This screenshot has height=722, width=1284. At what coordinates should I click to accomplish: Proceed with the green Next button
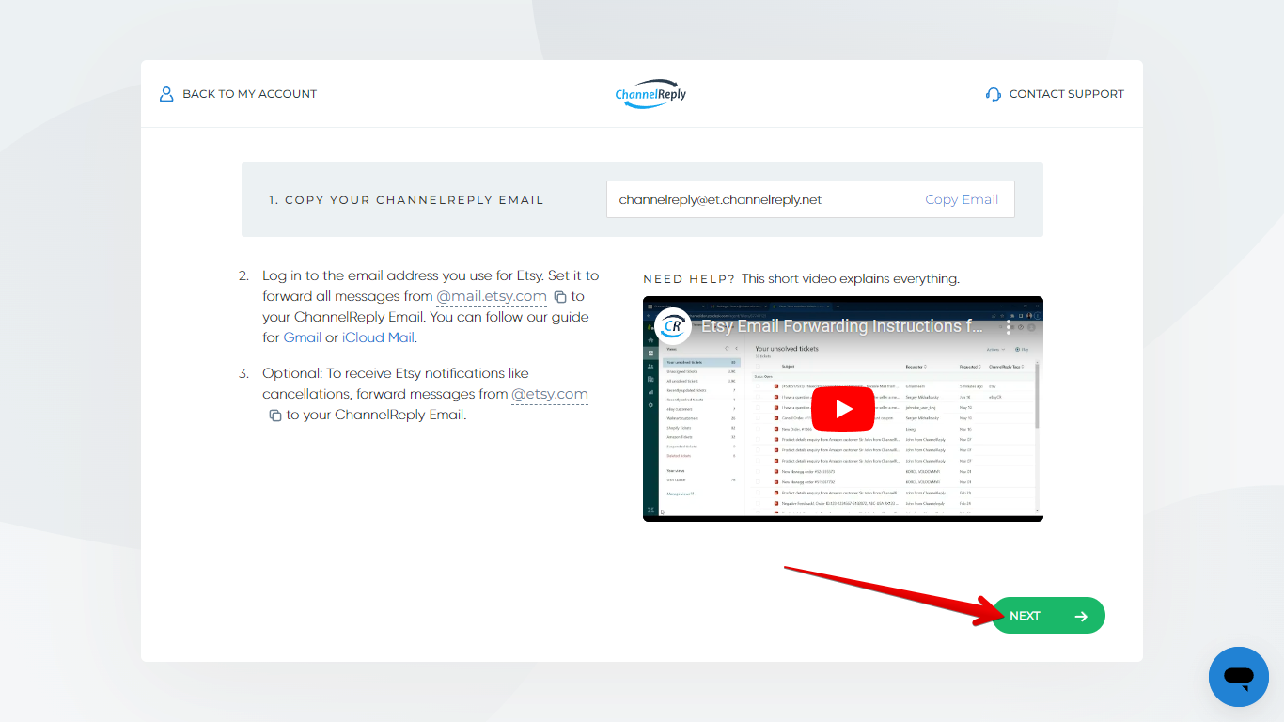coord(1048,616)
